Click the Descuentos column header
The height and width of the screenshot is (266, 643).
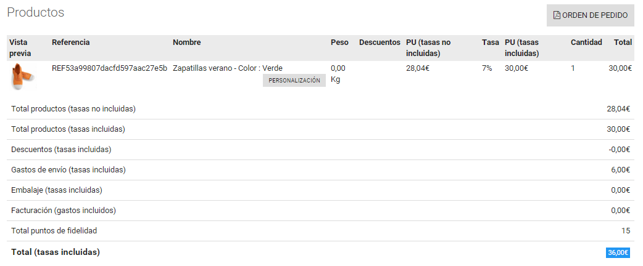(x=380, y=42)
